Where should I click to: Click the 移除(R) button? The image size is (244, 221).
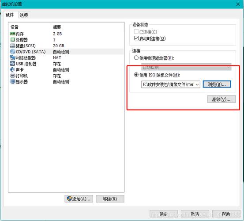point(110,199)
